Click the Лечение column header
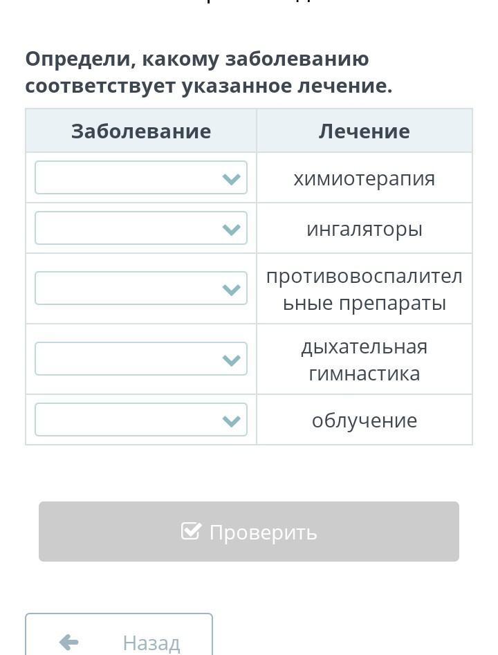The height and width of the screenshot is (655, 498). click(365, 131)
